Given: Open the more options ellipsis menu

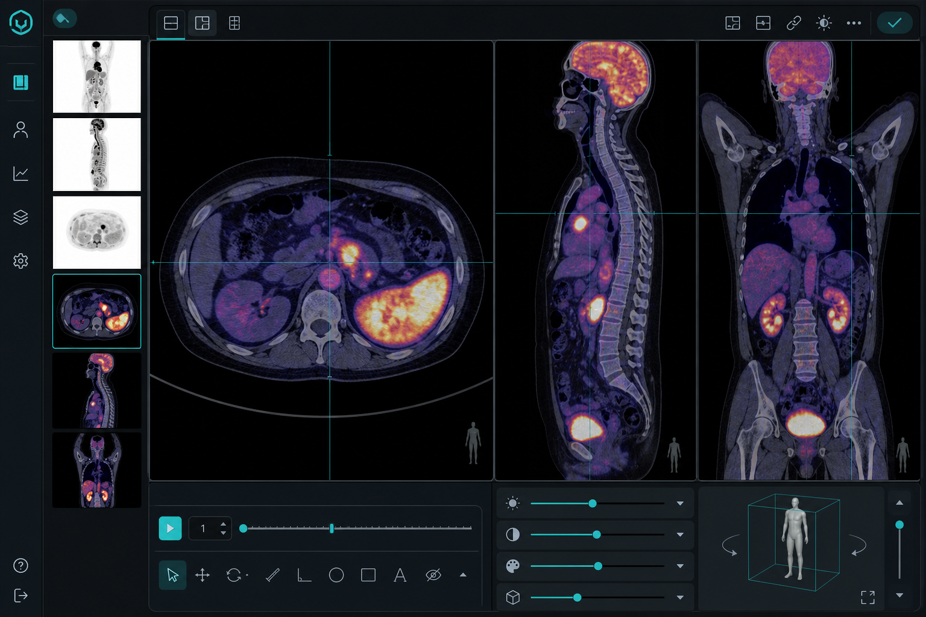Looking at the screenshot, I should [854, 23].
